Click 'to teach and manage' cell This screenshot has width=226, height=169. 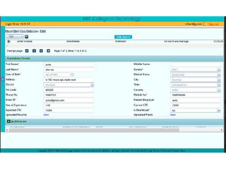tap(176, 41)
